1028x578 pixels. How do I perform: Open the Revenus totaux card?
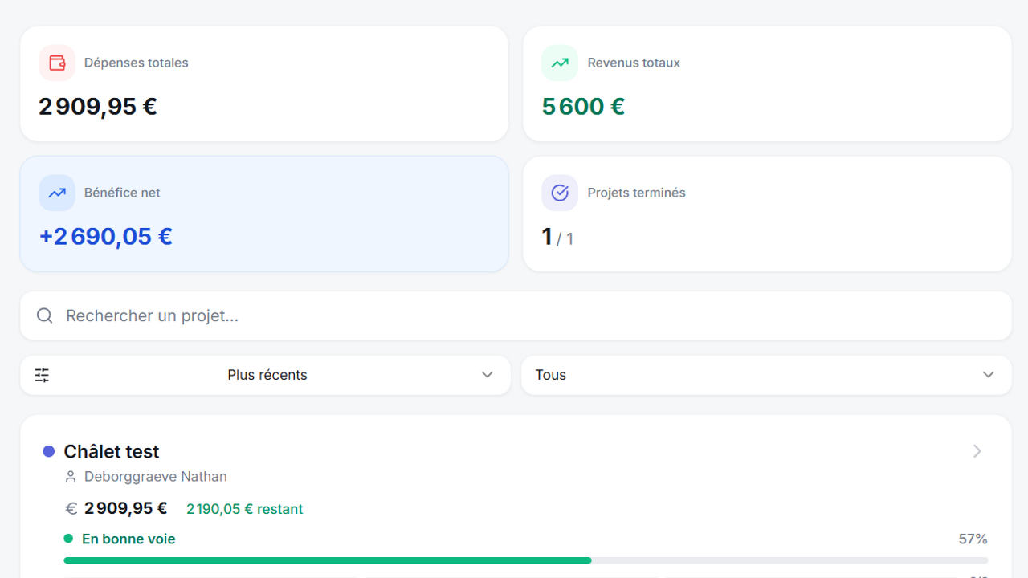(x=767, y=83)
